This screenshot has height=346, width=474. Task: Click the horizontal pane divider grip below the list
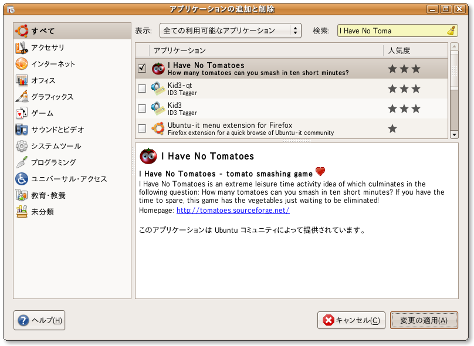pos(297,141)
